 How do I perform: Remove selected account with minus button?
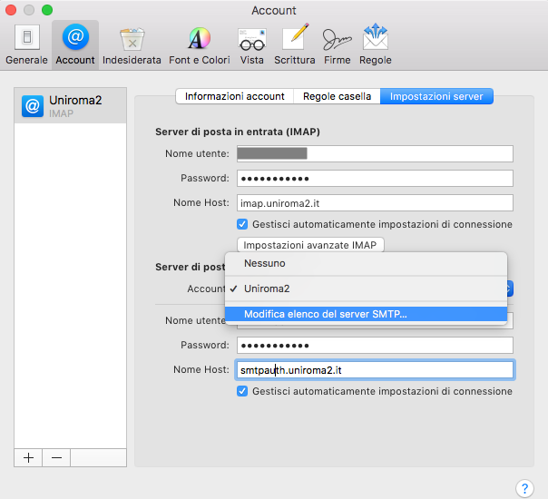56,458
